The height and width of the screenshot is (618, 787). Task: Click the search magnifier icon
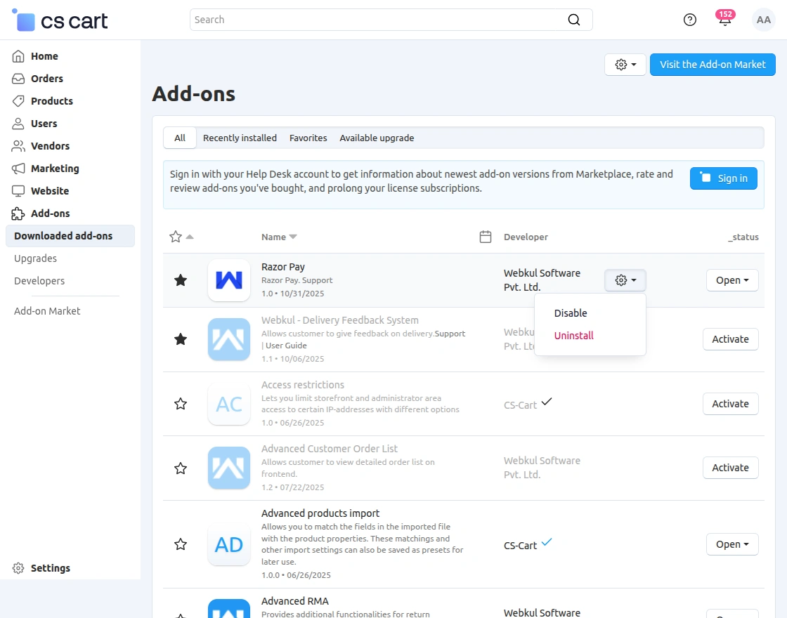pos(573,20)
